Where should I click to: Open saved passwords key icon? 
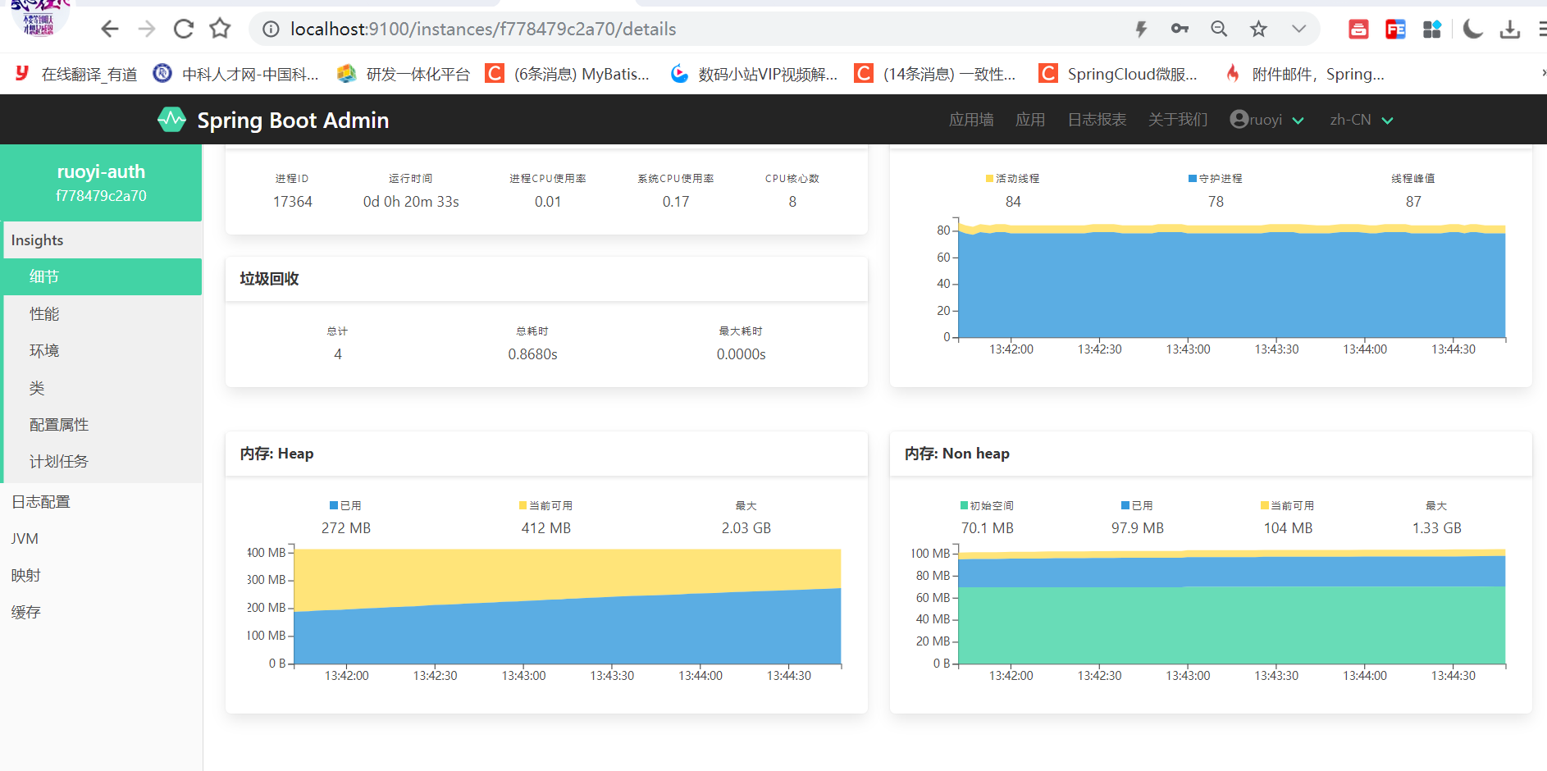(x=1180, y=29)
